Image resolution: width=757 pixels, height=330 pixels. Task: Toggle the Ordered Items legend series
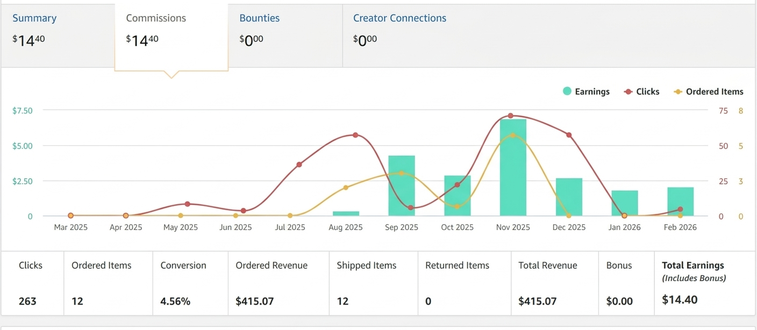[x=708, y=91]
